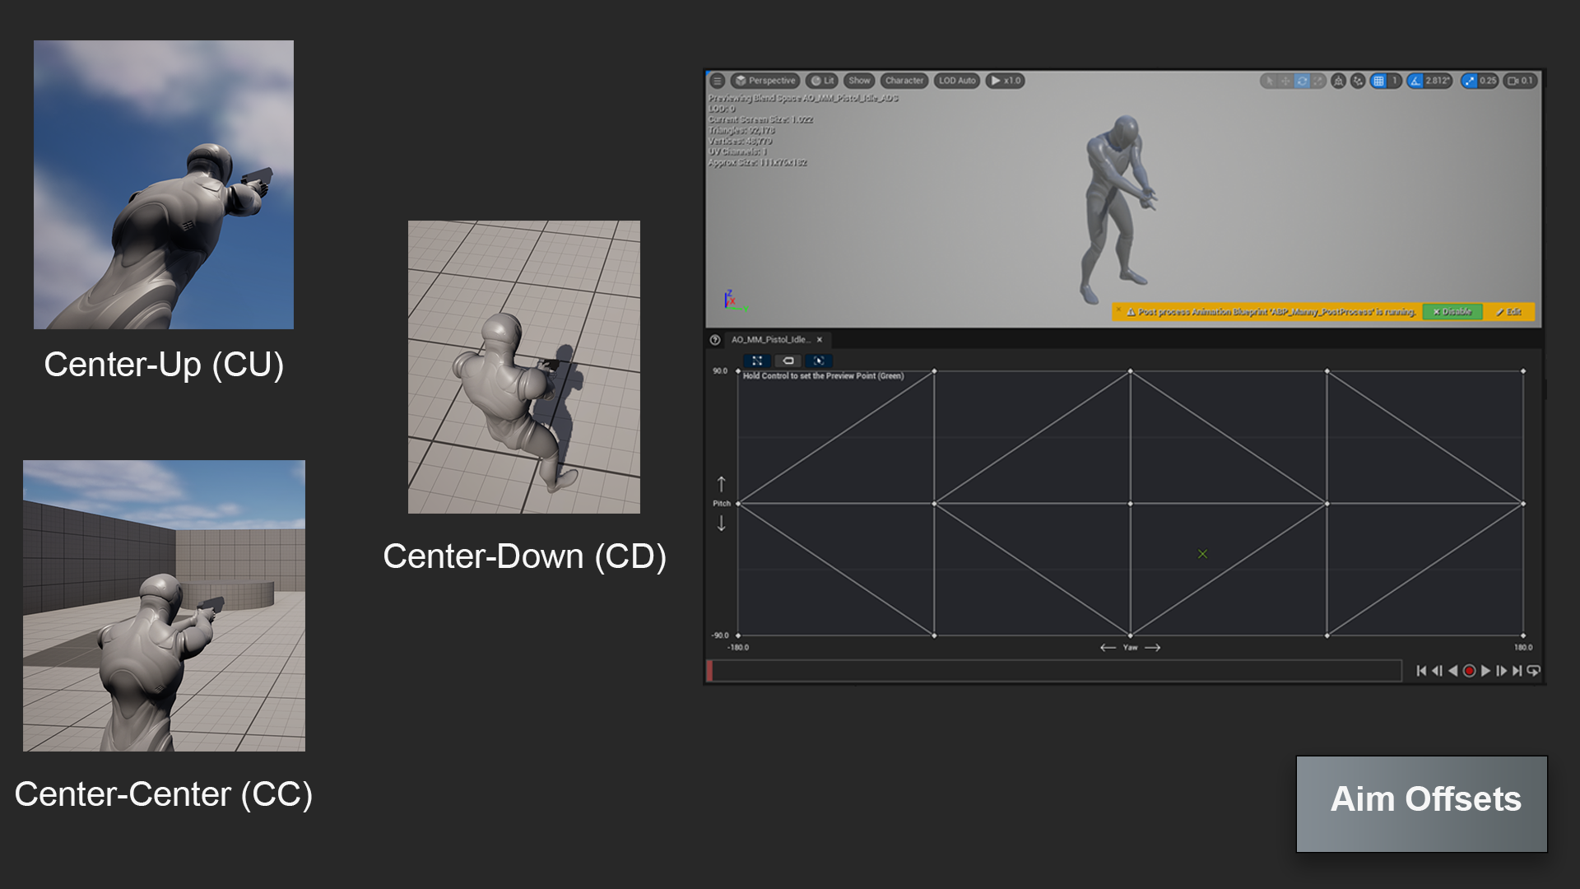Click the green preview point marker
1580x889 pixels.
pyautogui.click(x=1202, y=554)
